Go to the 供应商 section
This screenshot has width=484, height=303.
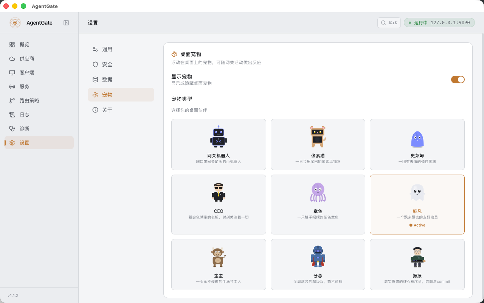click(x=39, y=59)
